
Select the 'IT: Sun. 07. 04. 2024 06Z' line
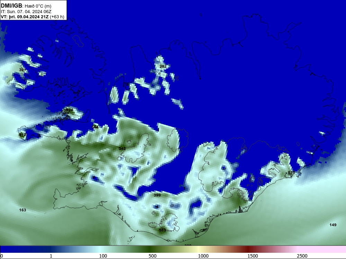26,12
